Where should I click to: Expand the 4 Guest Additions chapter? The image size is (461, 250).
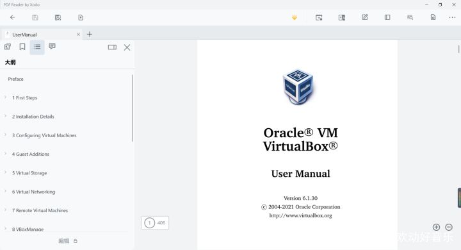pyautogui.click(x=5, y=153)
